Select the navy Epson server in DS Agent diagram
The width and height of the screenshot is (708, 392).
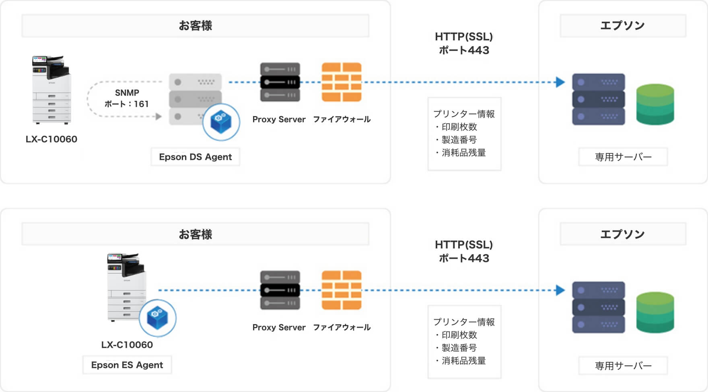pos(598,99)
